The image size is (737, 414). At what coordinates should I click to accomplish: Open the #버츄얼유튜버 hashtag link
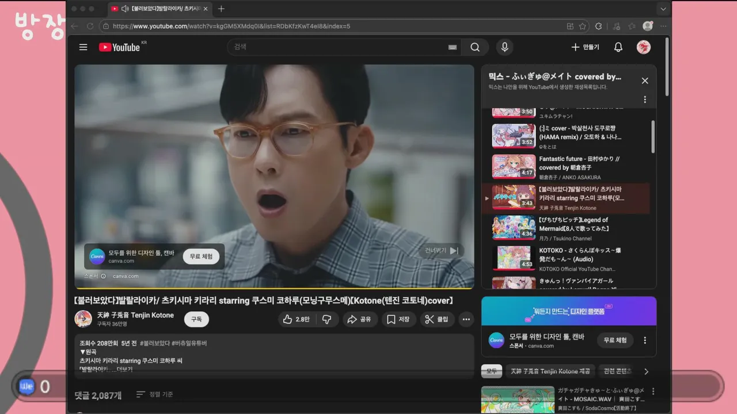click(189, 343)
